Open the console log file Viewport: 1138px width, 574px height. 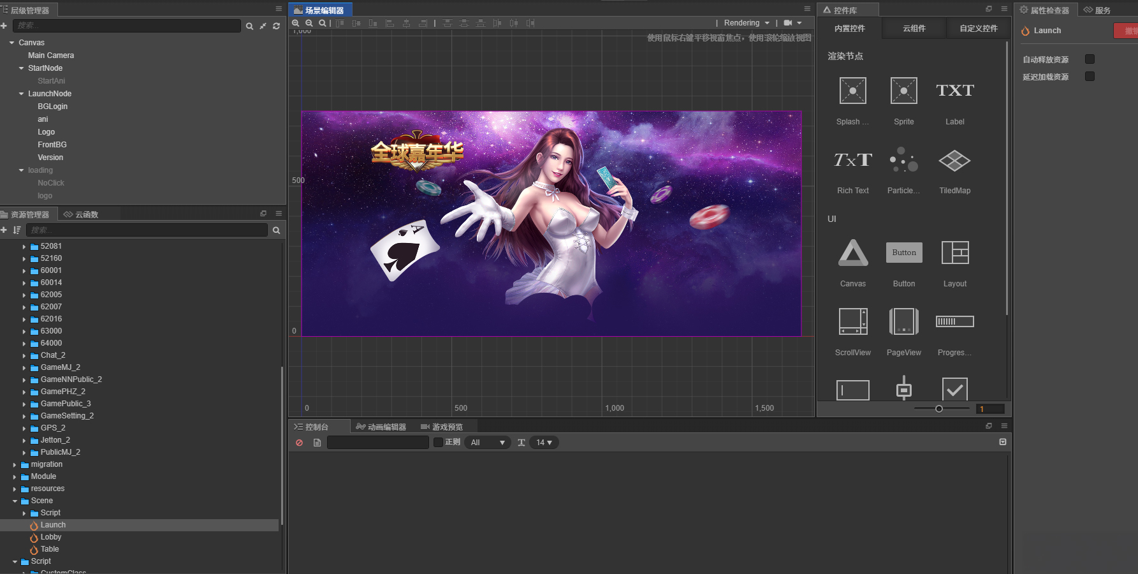coord(317,443)
